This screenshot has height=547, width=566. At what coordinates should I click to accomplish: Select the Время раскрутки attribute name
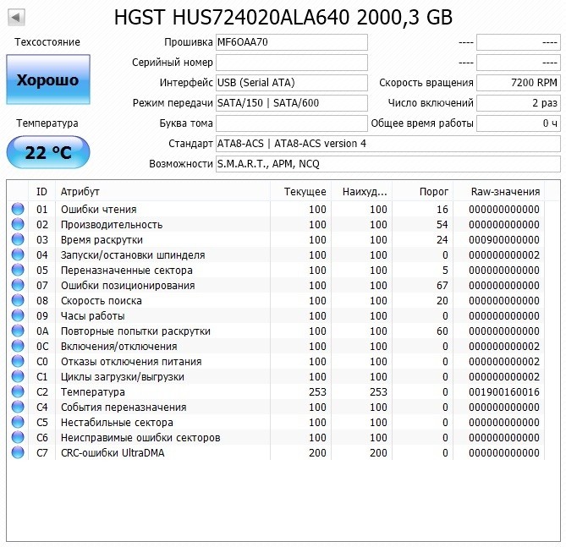[x=102, y=239]
